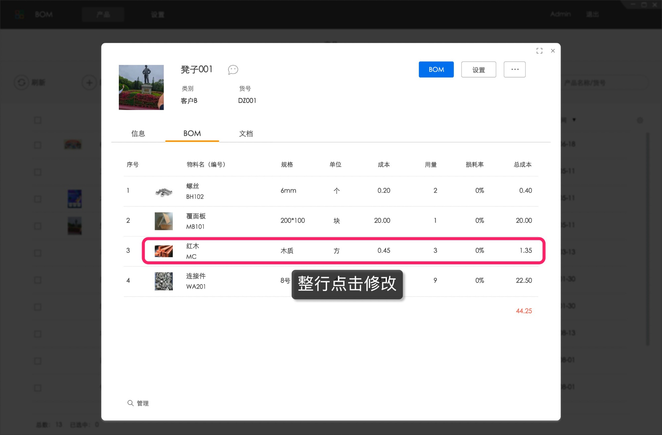Click material name 连接件
The image size is (662, 435).
point(196,276)
